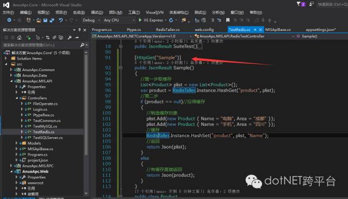Toggle Preview Selected Items in Solution Explorer
The height and width of the screenshot is (199, 348).
[77, 37]
